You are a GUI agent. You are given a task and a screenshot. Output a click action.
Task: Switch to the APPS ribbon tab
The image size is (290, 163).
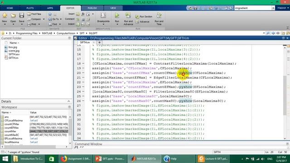(50, 8)
